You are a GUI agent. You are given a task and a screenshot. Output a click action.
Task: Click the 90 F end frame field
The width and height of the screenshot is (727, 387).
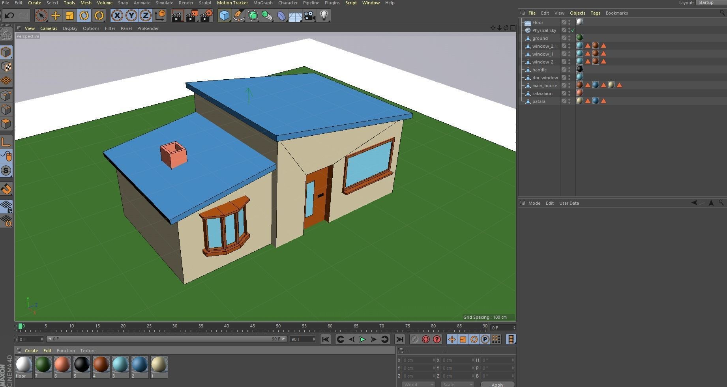[x=303, y=339]
